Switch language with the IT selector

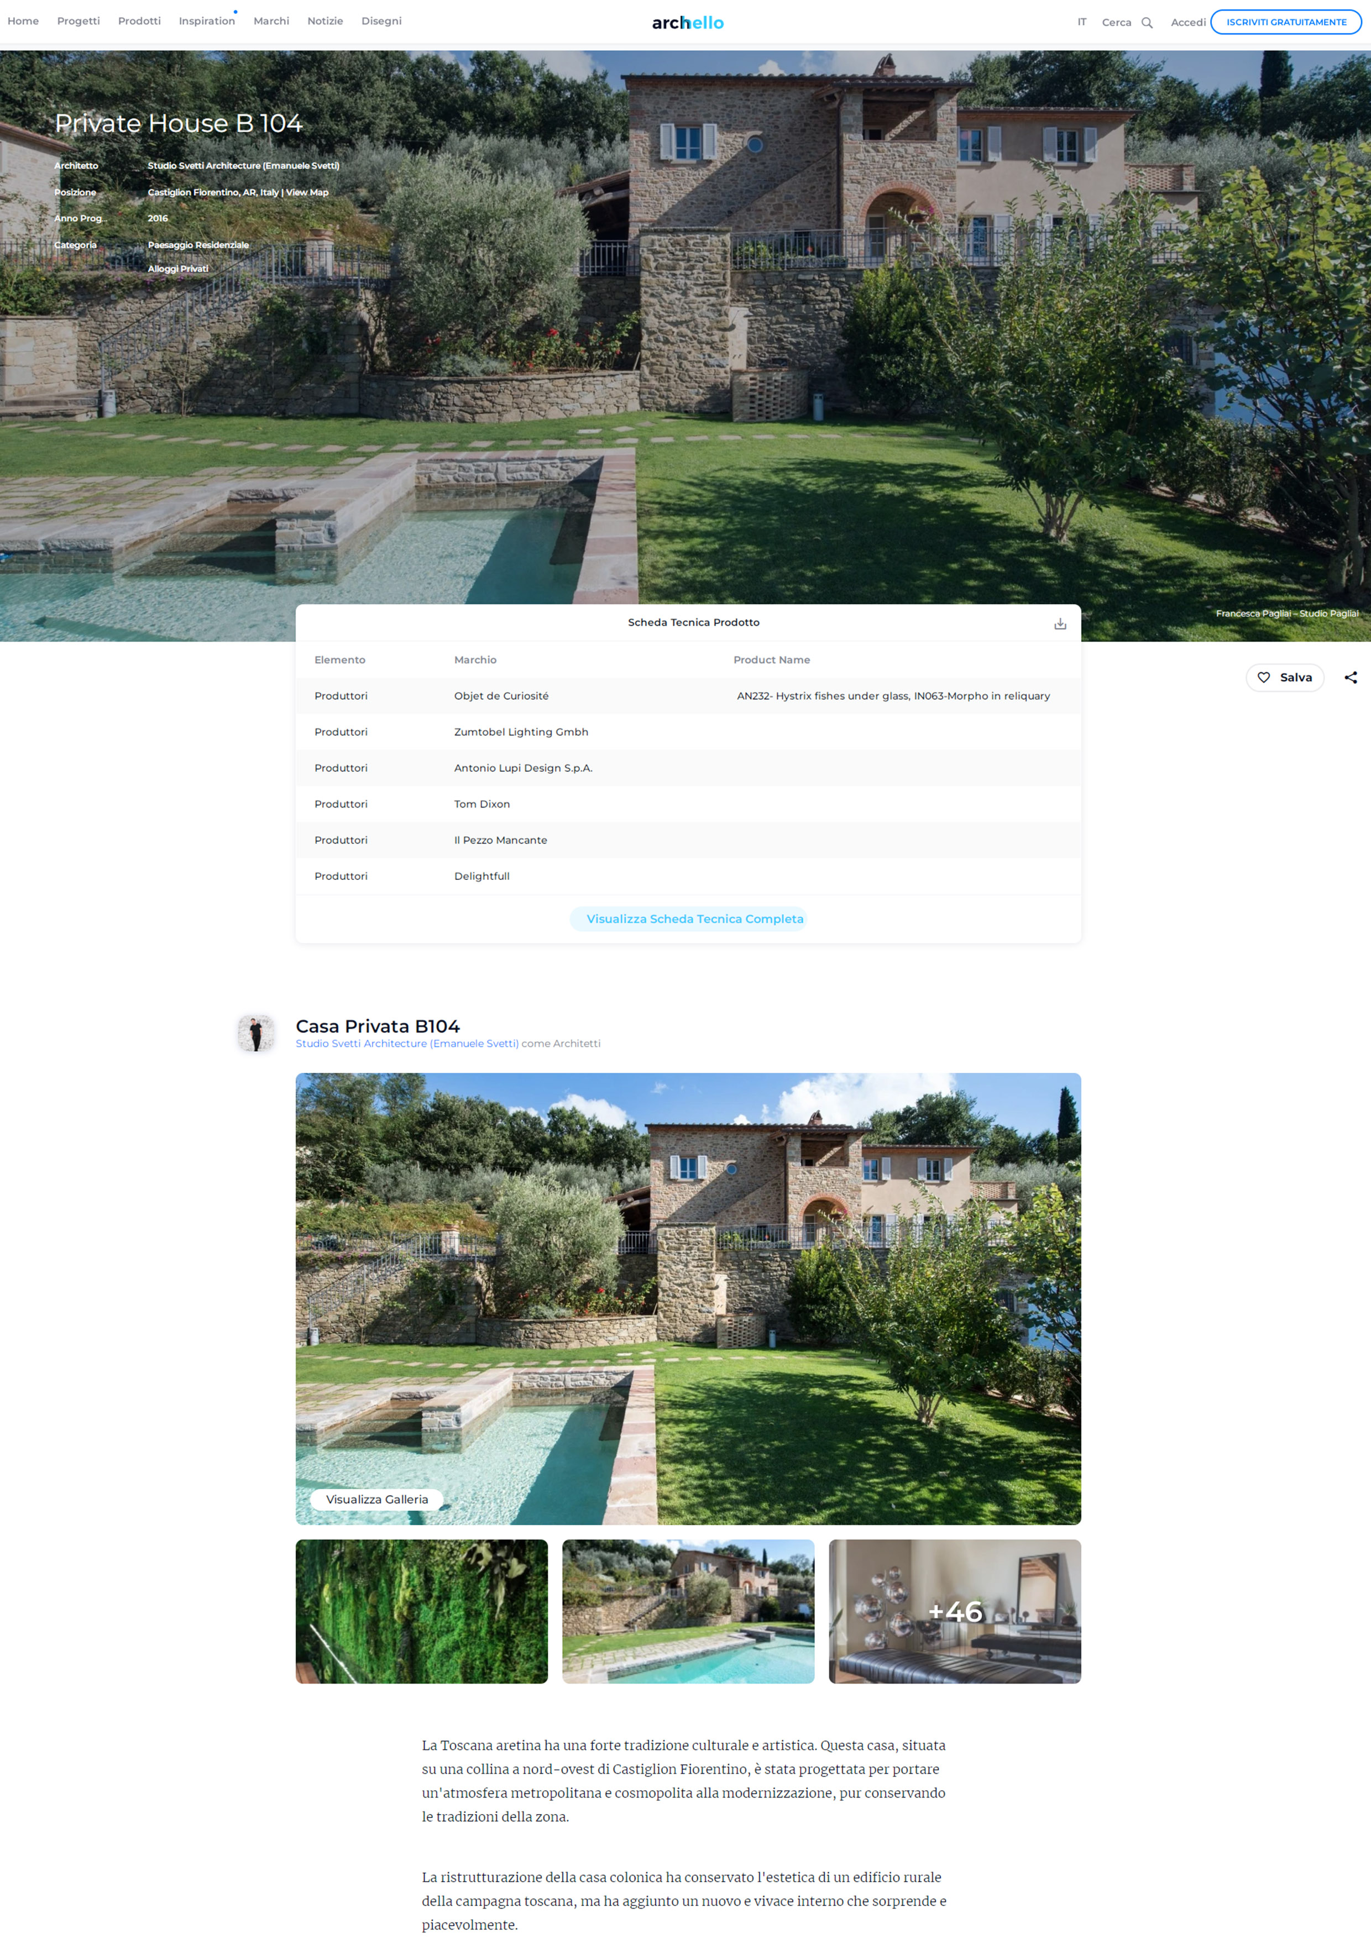[1082, 22]
